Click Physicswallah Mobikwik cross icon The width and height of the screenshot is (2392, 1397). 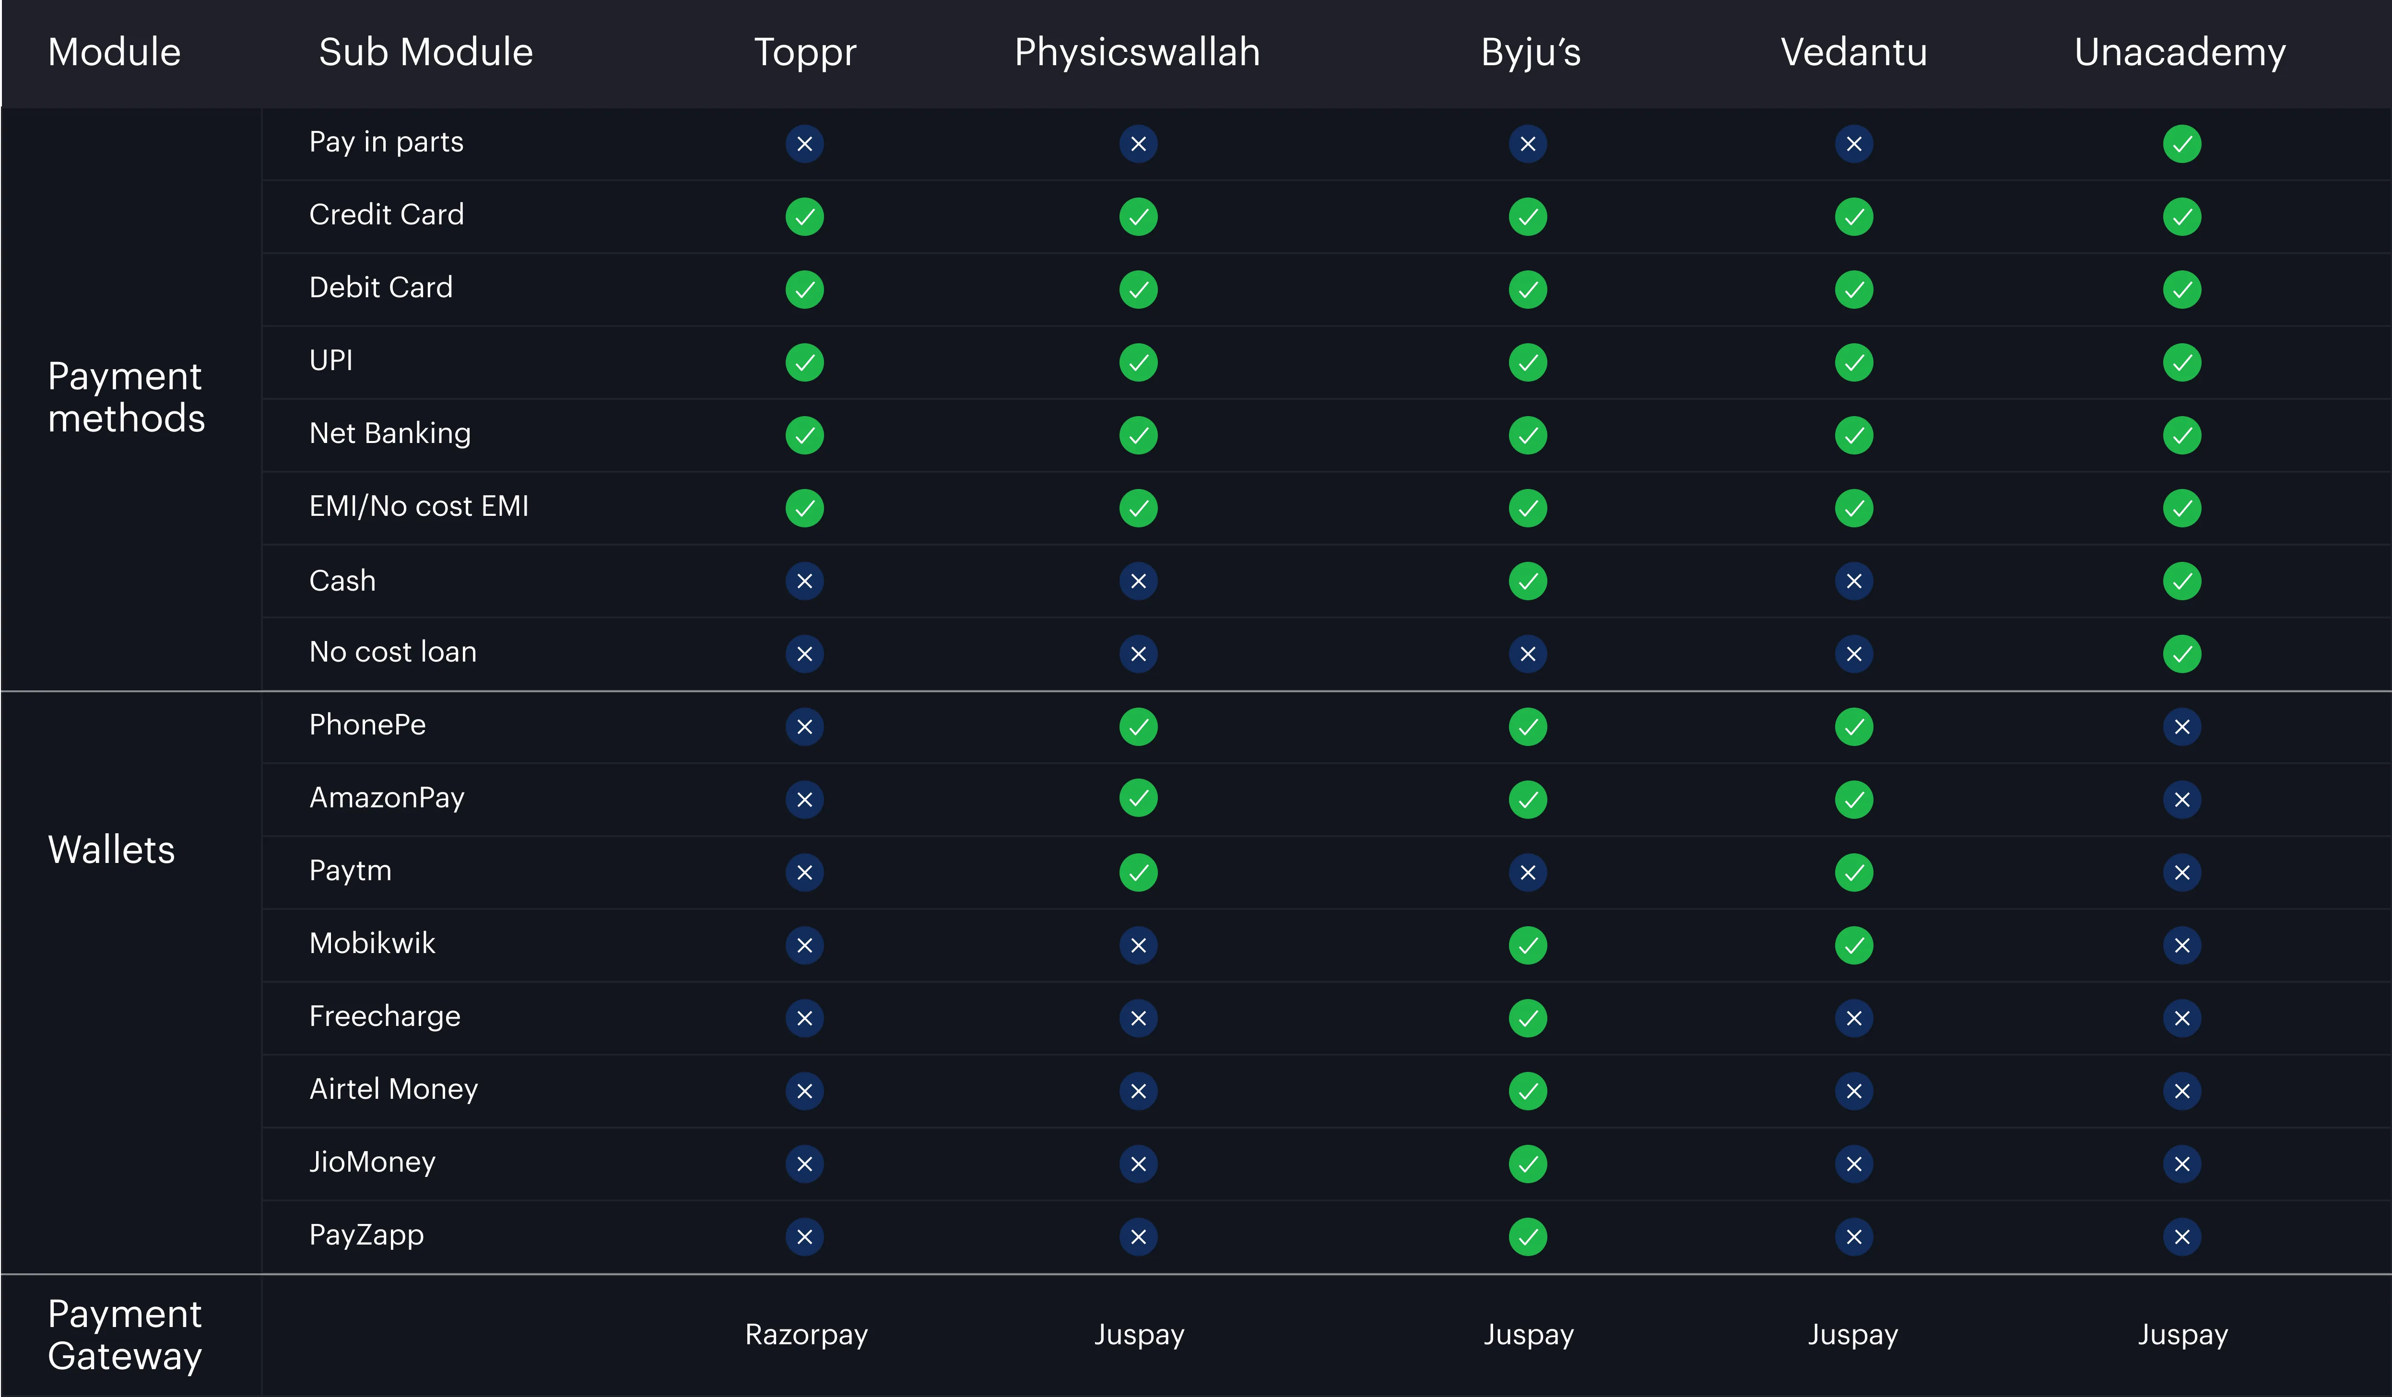(x=1138, y=945)
